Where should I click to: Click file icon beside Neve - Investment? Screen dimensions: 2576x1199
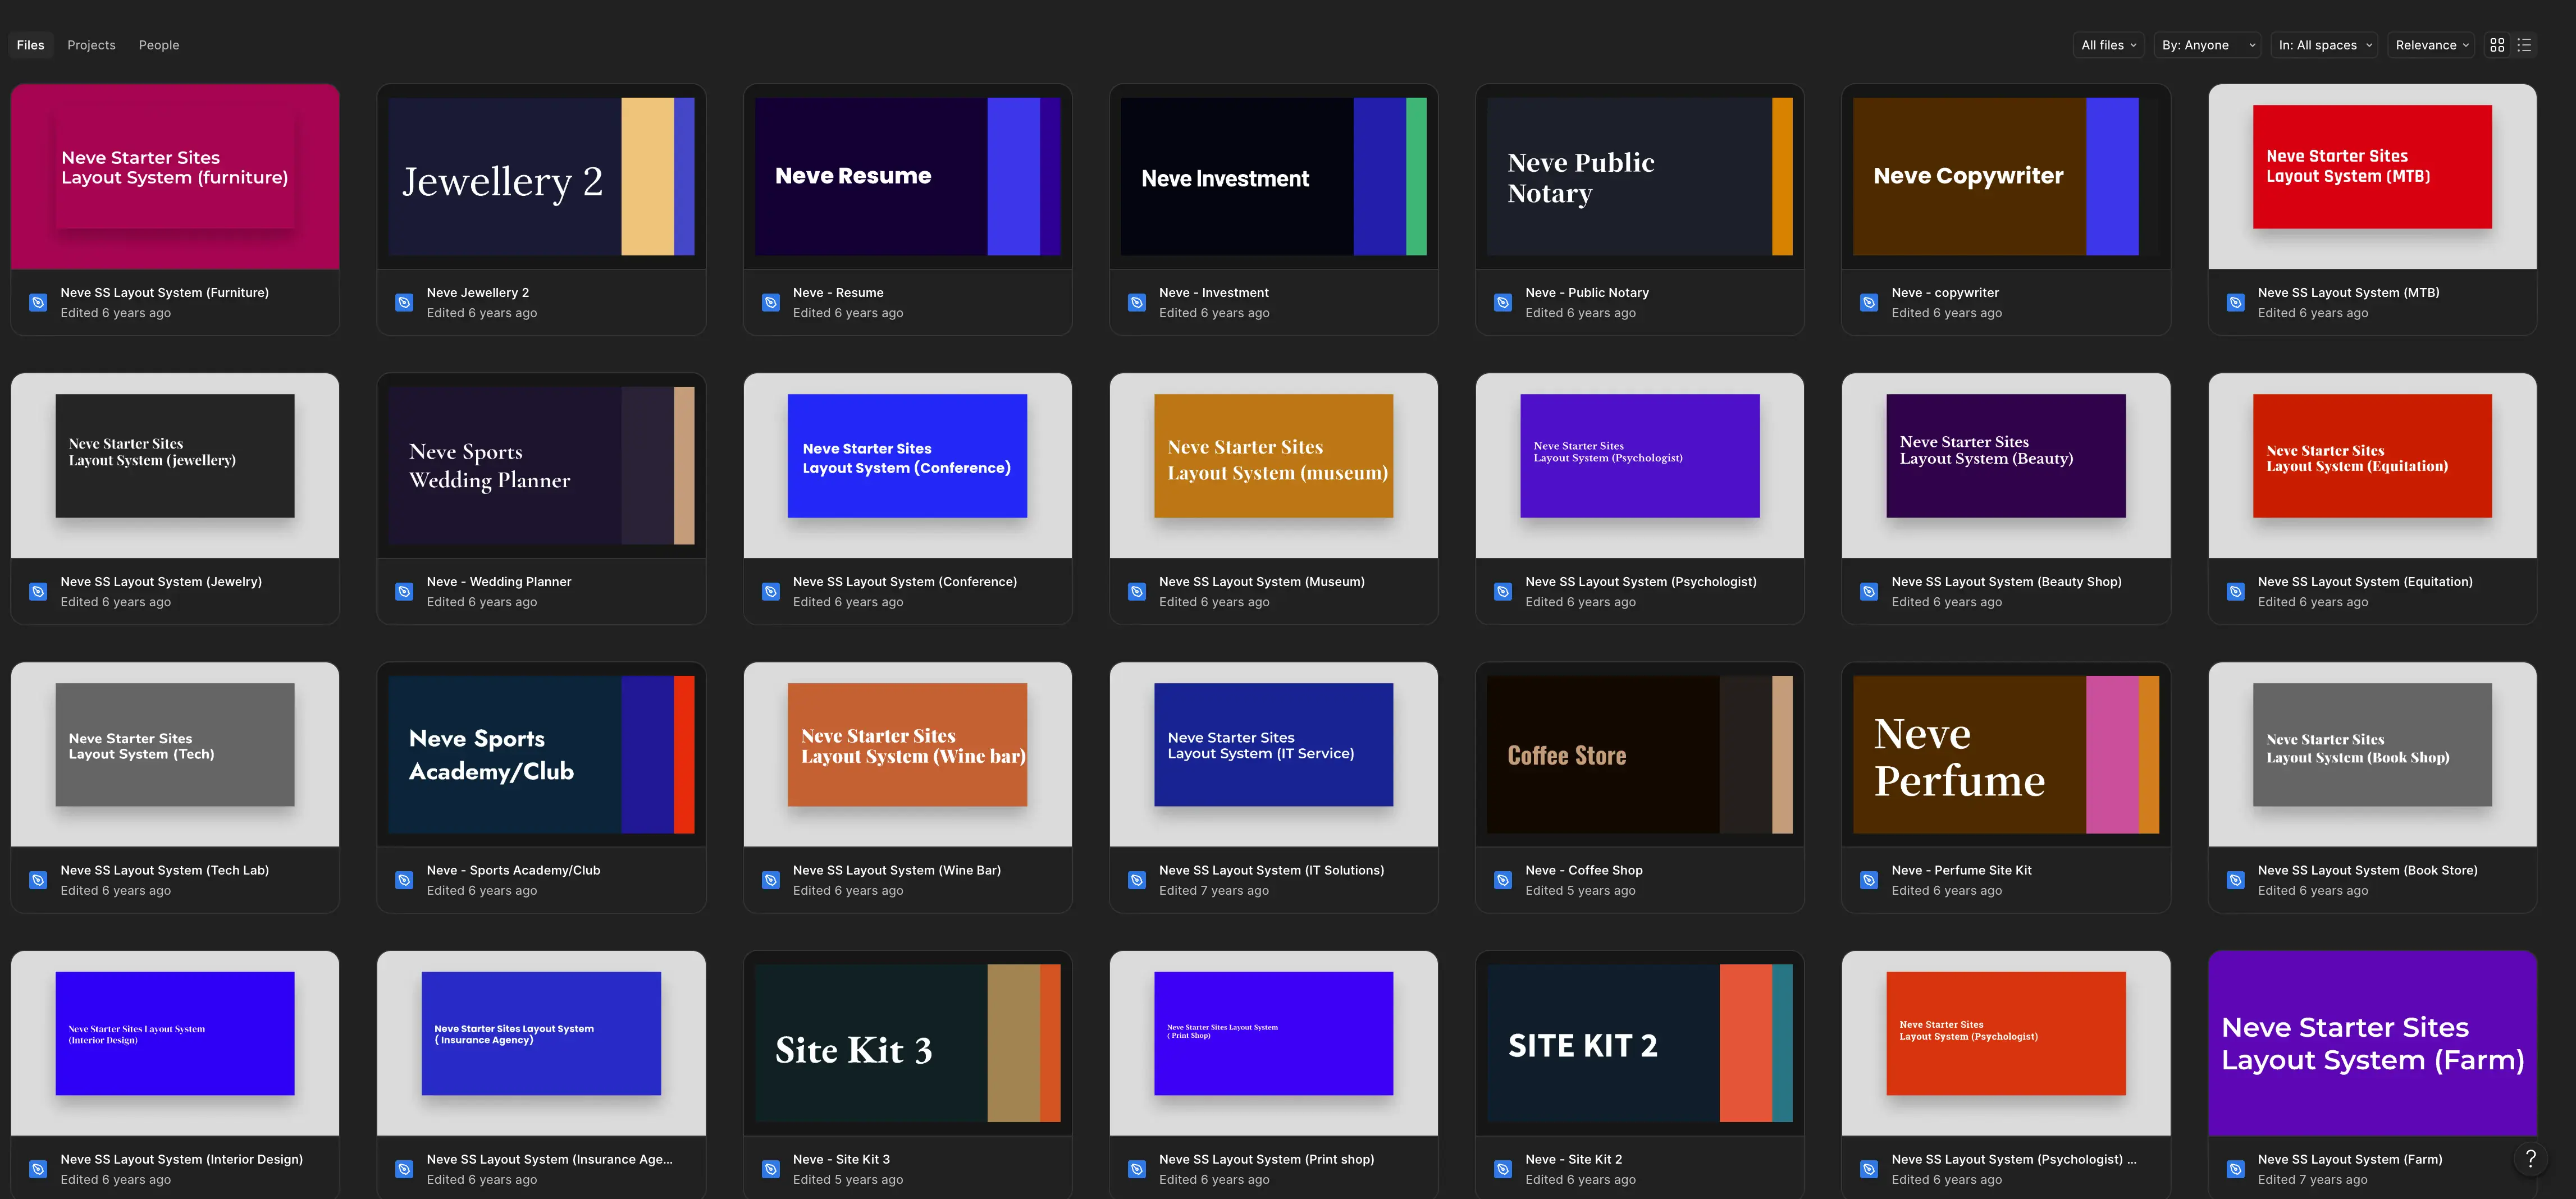(1136, 302)
